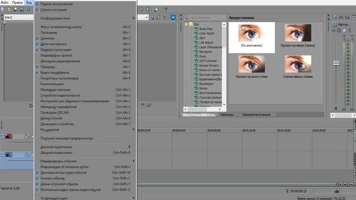The height and width of the screenshot is (200, 356).
Task: Click the mixer properties icon
Action: (x=335, y=17)
